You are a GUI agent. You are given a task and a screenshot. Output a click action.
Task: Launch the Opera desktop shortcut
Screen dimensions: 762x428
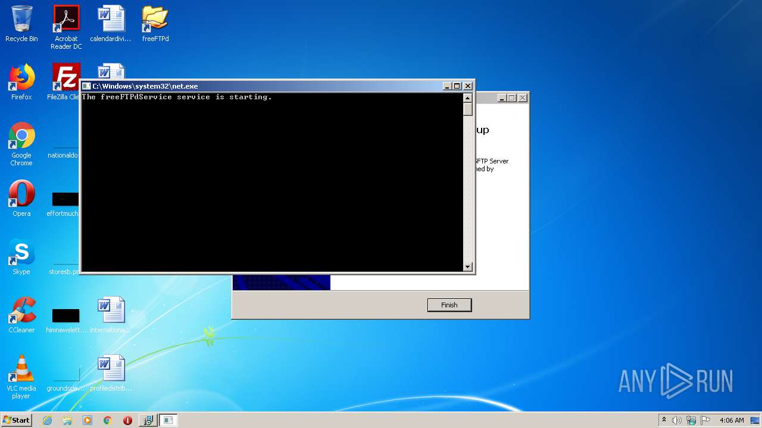click(x=21, y=199)
